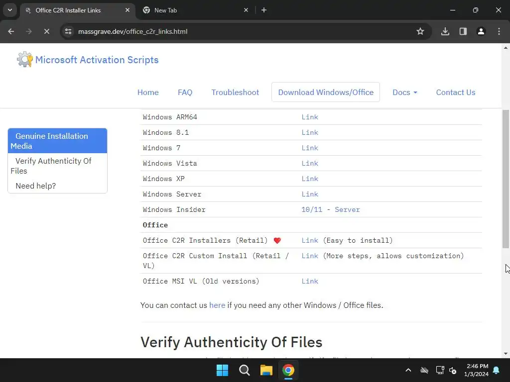This screenshot has width=510, height=382.
Task: Click the network display tray icon
Action: (x=440, y=370)
